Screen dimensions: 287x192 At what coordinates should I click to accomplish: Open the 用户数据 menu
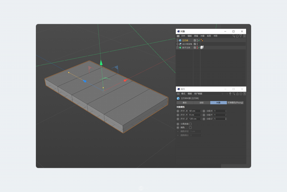click(198, 94)
